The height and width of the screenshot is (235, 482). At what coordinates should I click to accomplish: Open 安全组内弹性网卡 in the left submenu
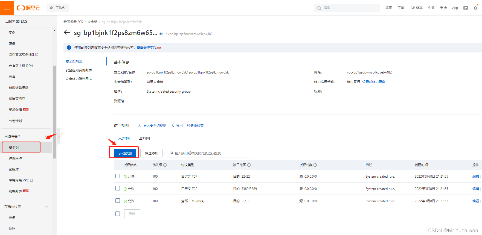point(79,79)
